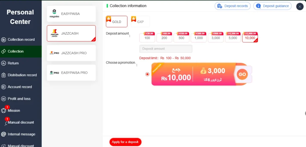Select Collection in the sidebar
The image size is (306, 147).
point(21,51)
